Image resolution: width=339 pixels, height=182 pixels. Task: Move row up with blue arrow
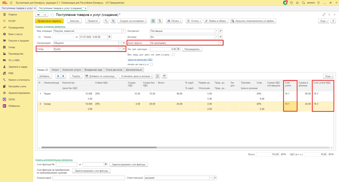(58, 76)
